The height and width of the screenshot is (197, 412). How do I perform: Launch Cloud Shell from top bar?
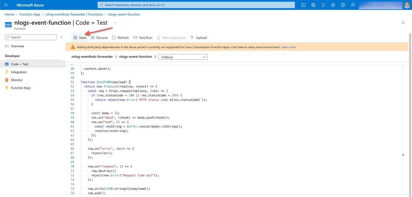(x=303, y=5)
